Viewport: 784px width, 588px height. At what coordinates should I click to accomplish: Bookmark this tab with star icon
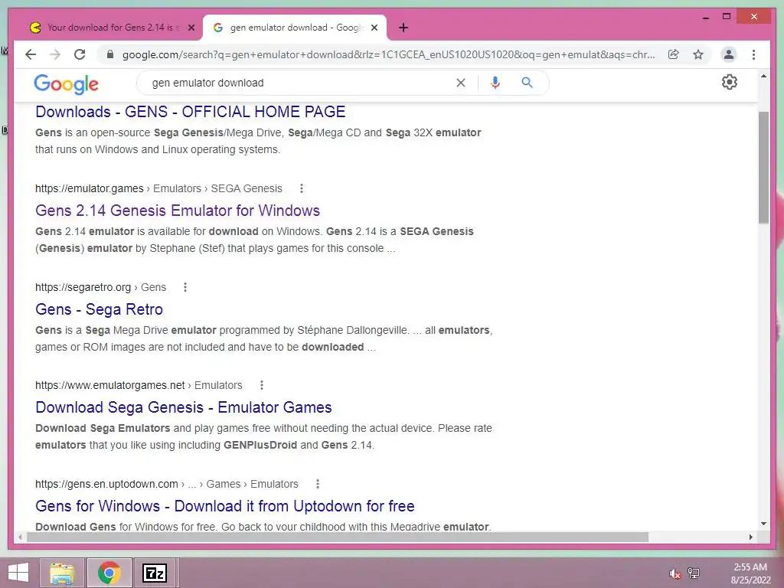tap(698, 54)
